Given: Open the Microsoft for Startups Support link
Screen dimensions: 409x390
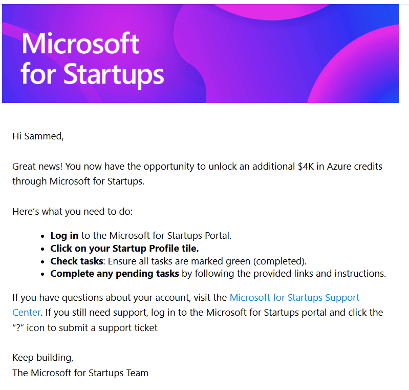Looking at the screenshot, I should pos(294,298).
